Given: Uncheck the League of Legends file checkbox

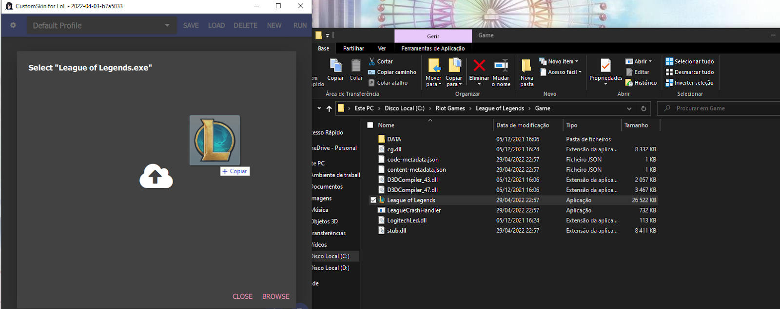Looking at the screenshot, I should pos(373,200).
